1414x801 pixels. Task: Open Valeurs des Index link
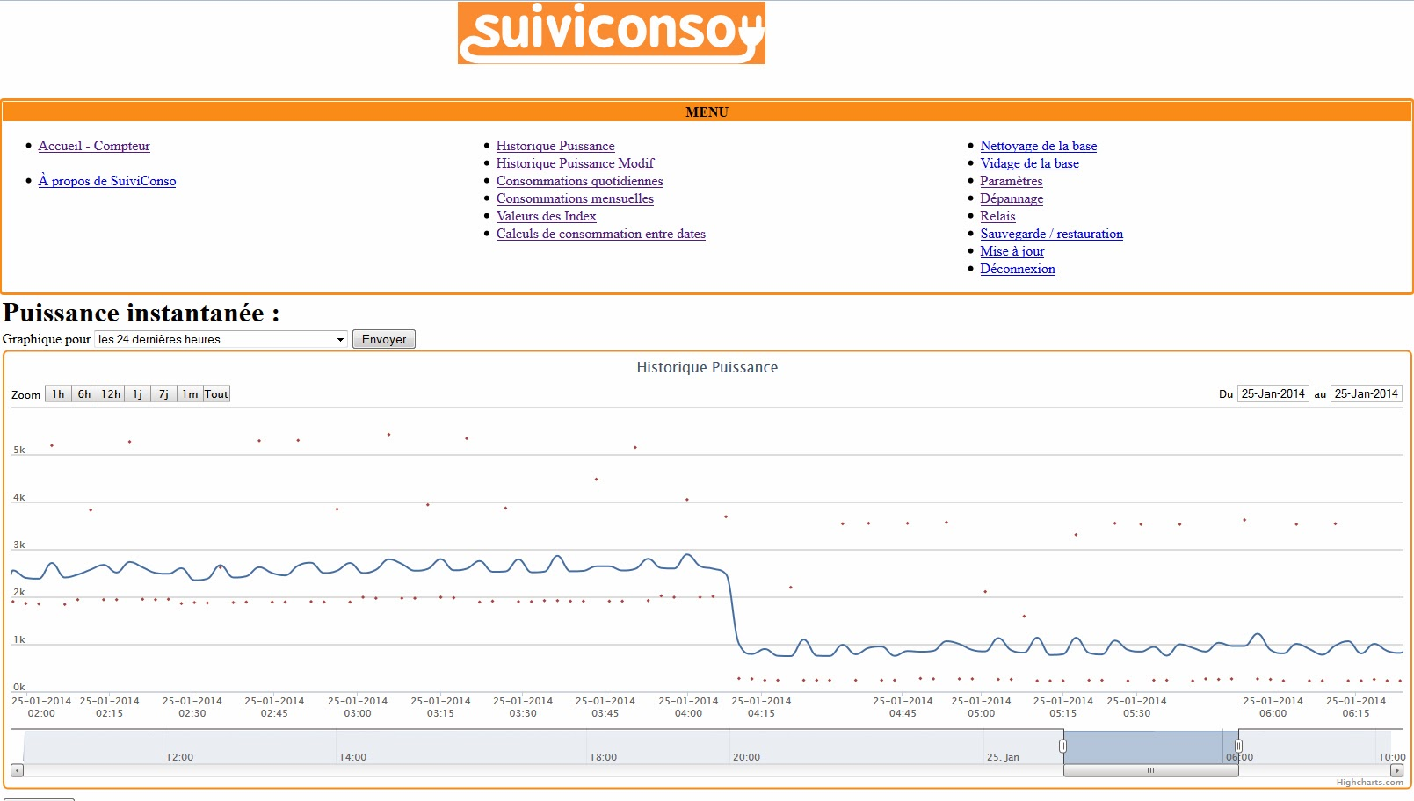tap(546, 216)
